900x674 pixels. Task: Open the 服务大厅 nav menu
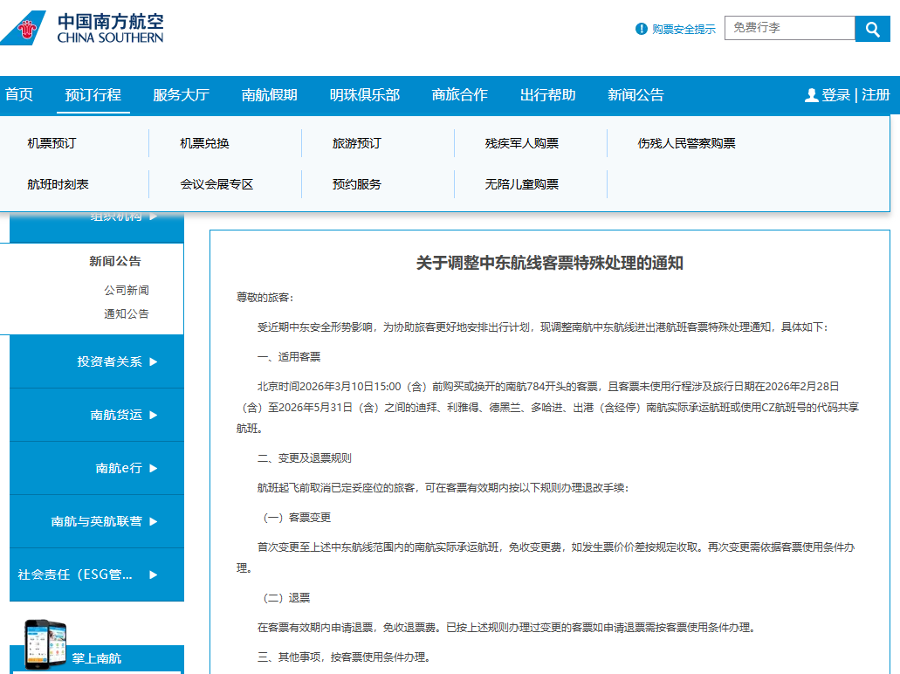point(181,95)
